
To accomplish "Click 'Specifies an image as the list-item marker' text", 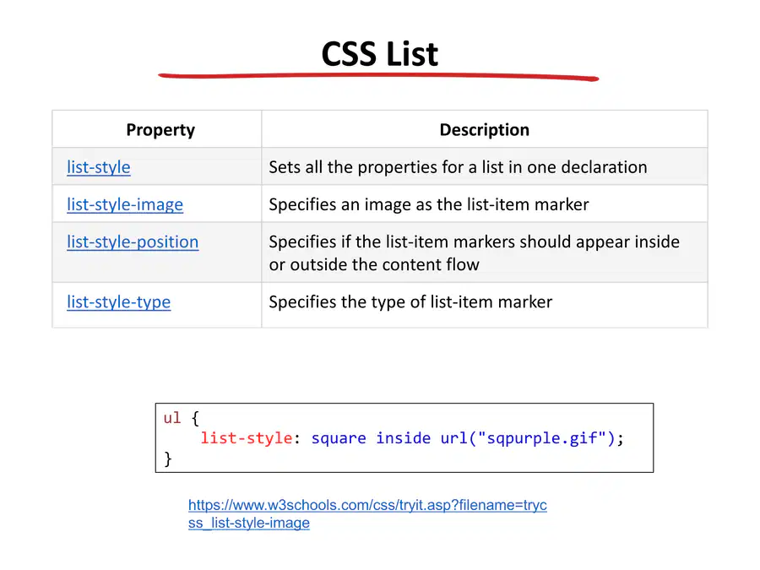I will 429,204.
